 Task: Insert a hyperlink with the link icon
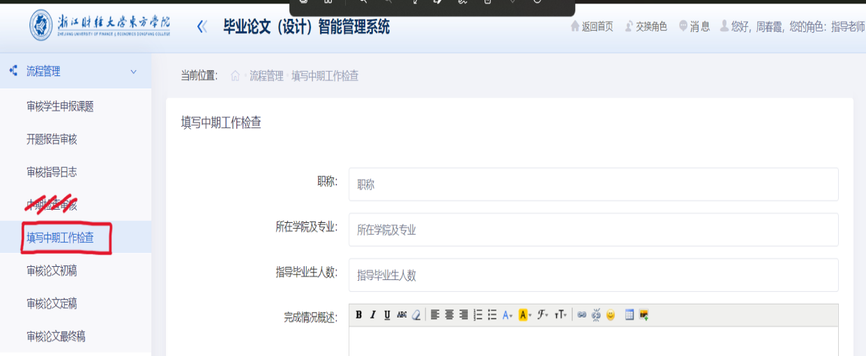tap(582, 315)
